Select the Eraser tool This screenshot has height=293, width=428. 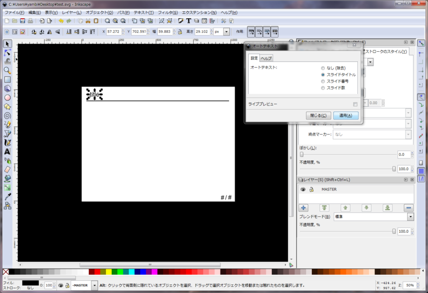(7, 169)
